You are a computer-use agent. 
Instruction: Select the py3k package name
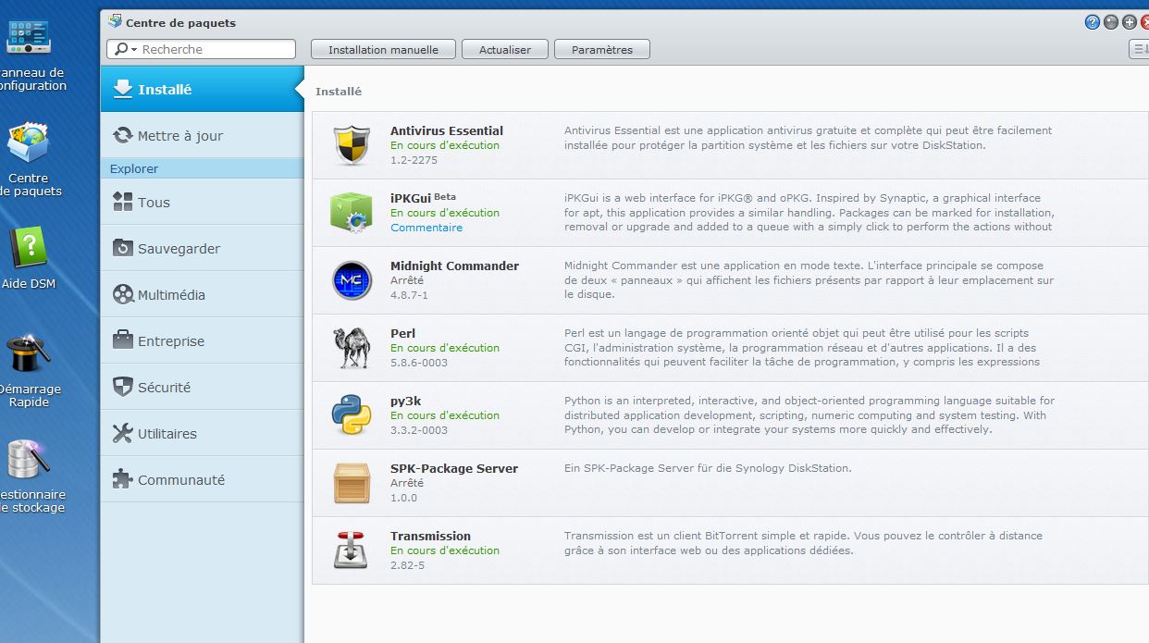click(405, 402)
